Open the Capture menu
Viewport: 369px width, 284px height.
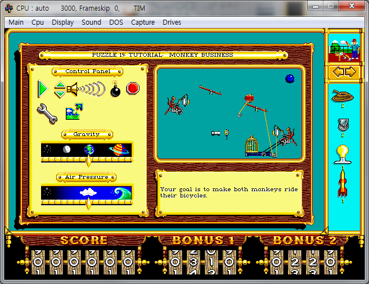pyautogui.click(x=143, y=22)
